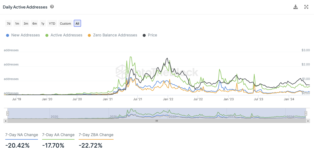The width and height of the screenshot is (314, 155).
Task: Open the help tooltip next to Daily Active Addresses
Action: tap(52, 7)
